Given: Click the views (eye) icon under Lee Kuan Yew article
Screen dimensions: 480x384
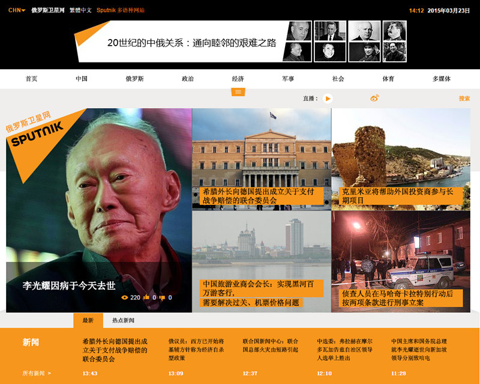Looking at the screenshot, I should pos(125,297).
